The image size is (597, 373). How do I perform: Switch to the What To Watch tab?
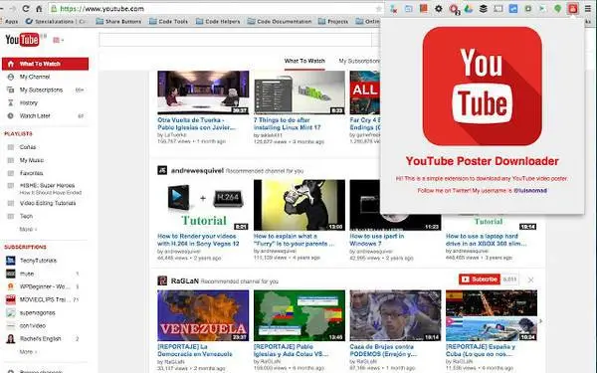[x=304, y=61]
